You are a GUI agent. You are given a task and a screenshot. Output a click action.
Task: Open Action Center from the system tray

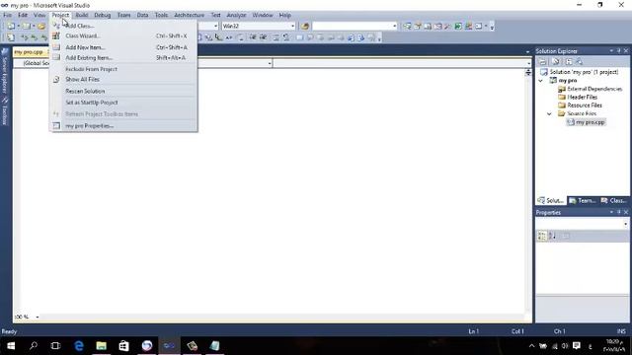(x=577, y=346)
